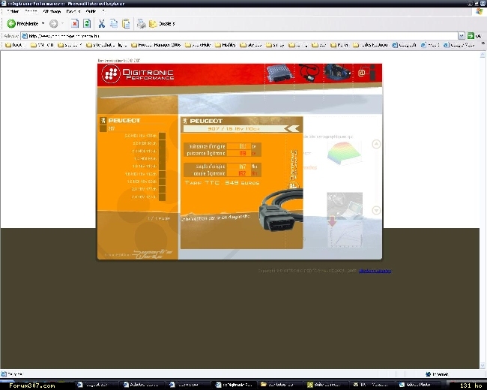Click the Print toolbar icon
The height and width of the screenshot is (390, 487).
[x=141, y=23]
